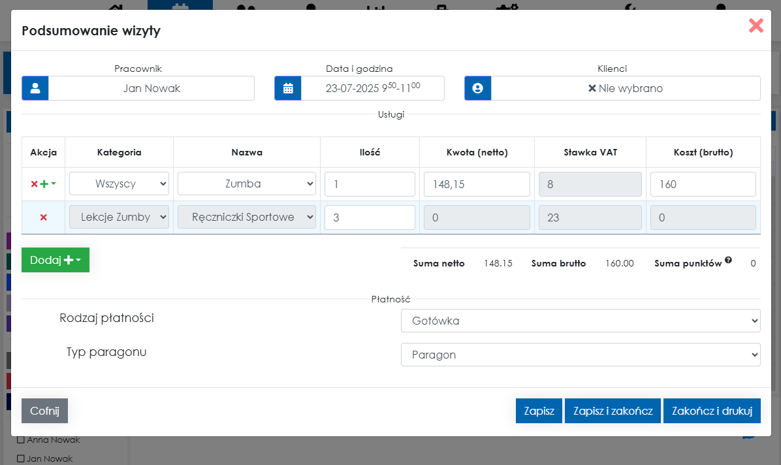Toggle the Anna Nowak checkbox

[x=20, y=440]
